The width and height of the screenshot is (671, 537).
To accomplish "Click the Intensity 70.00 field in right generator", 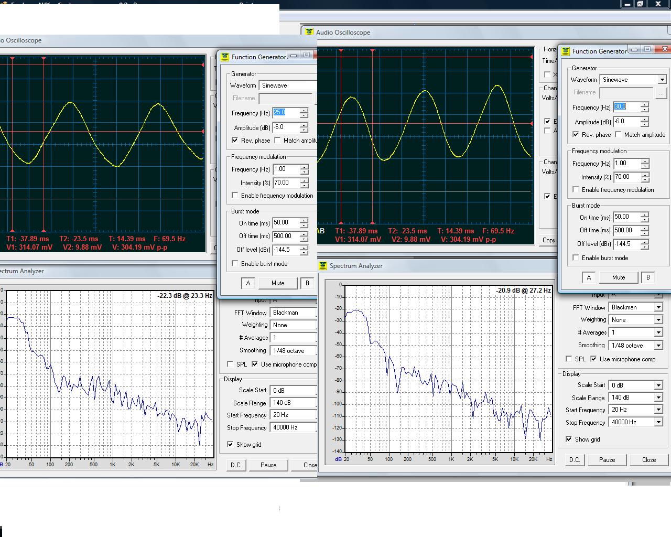I will 626,177.
